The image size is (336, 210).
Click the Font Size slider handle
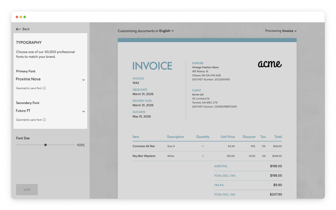pos(45,145)
